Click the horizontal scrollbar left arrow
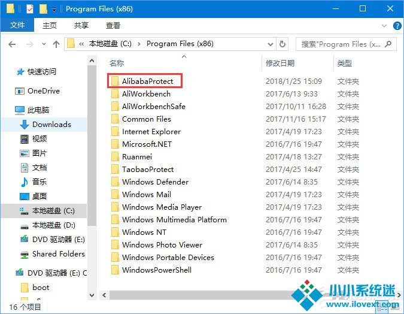 coord(104,295)
